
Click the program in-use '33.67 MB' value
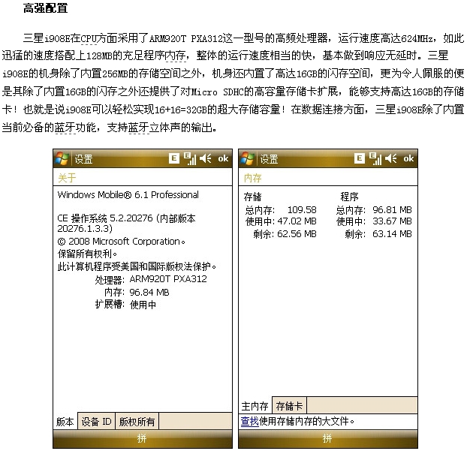pos(392,221)
